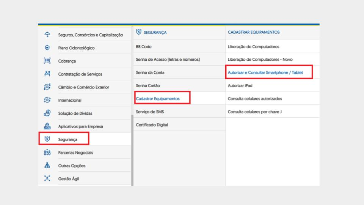Click the building icon for Aplicativos para Empresa
The image size is (364, 205).
[47, 126]
